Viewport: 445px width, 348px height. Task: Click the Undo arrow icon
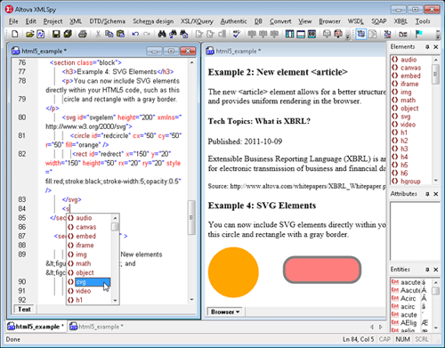pos(135,34)
